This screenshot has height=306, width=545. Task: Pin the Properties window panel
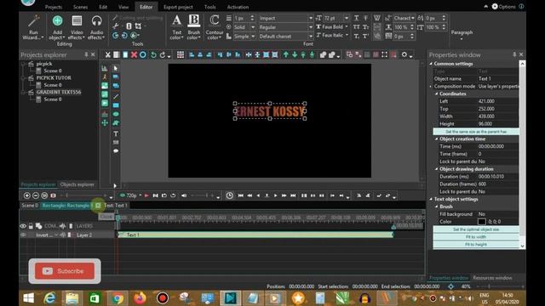click(514, 54)
